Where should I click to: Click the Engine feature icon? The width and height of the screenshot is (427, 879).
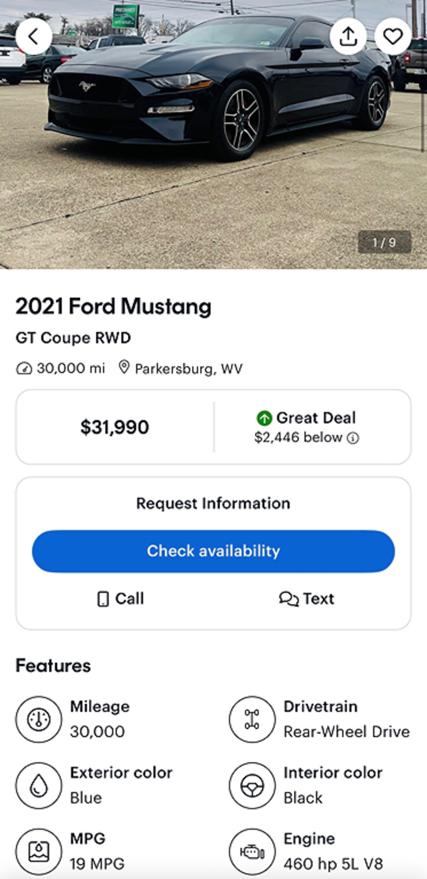252,851
